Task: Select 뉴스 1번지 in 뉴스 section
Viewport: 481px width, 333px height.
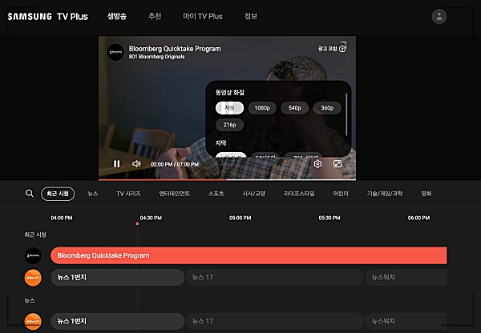Action: [118, 321]
